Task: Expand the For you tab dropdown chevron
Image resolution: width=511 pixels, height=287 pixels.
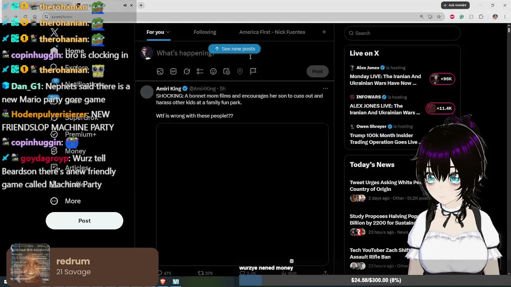Action: pos(168,32)
